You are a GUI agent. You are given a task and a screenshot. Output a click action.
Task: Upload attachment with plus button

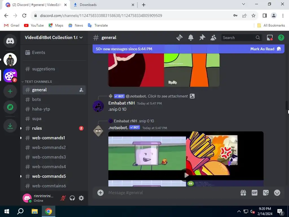pos(100,193)
